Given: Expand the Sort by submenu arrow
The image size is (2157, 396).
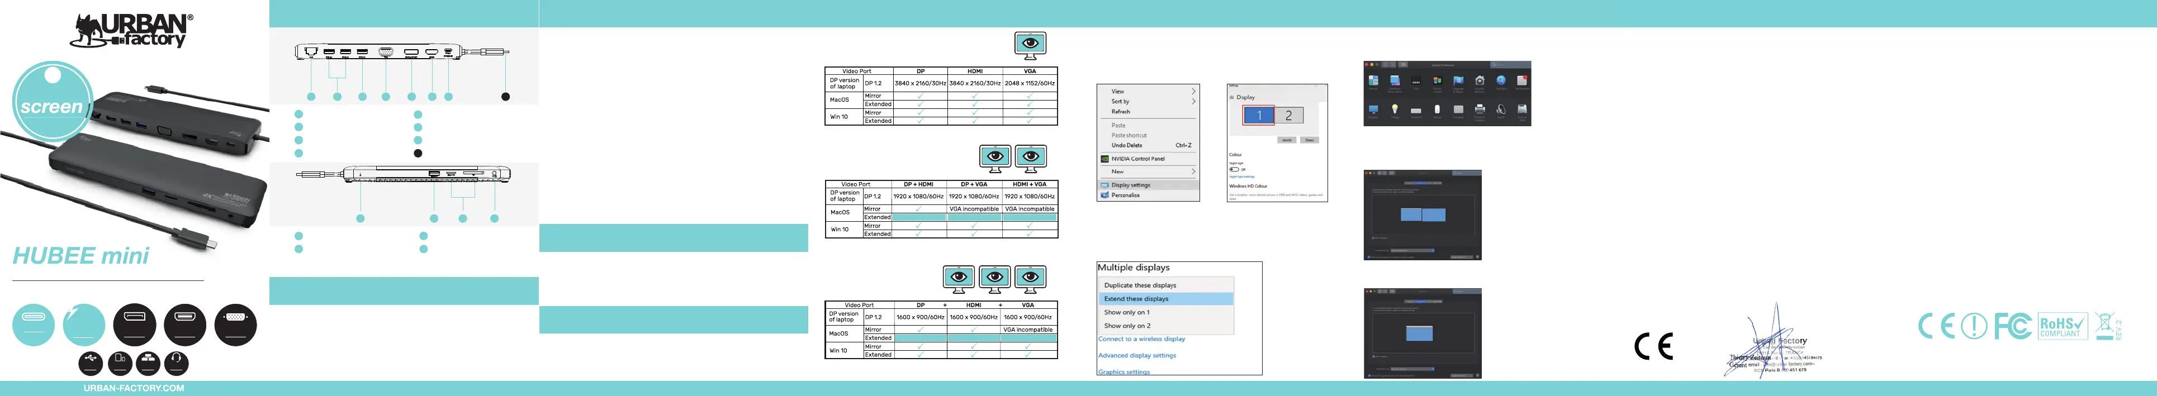Looking at the screenshot, I should [x=1193, y=101].
